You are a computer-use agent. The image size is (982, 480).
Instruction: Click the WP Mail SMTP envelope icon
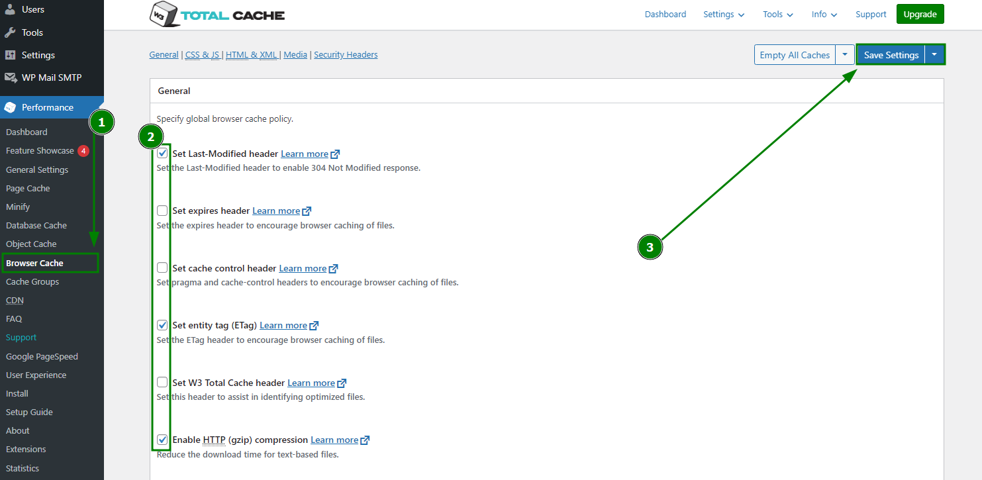tap(9, 77)
